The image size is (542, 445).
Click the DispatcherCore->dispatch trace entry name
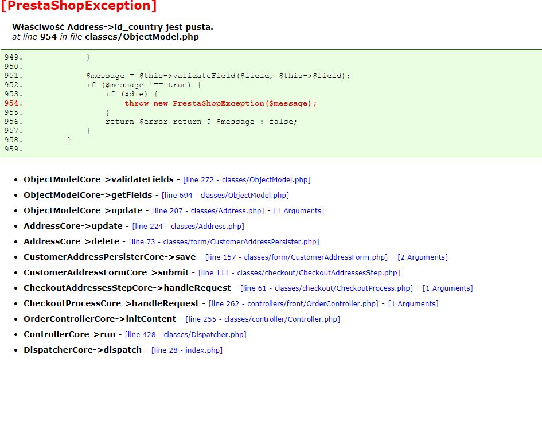(83, 350)
